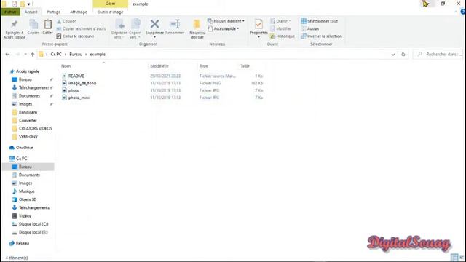
Task: Click Sélectionner tout
Action: click(x=319, y=21)
